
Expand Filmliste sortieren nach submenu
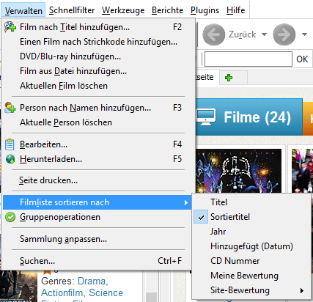pyautogui.click(x=97, y=202)
